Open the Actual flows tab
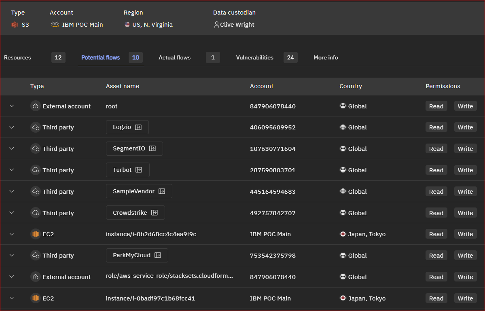The width and height of the screenshot is (485, 311). click(x=174, y=57)
